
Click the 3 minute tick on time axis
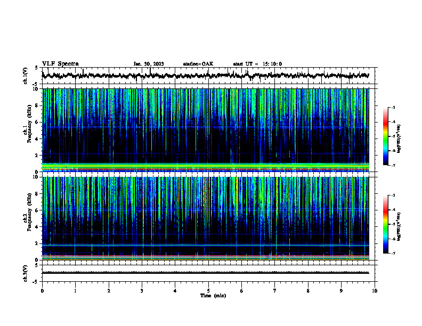142,291
